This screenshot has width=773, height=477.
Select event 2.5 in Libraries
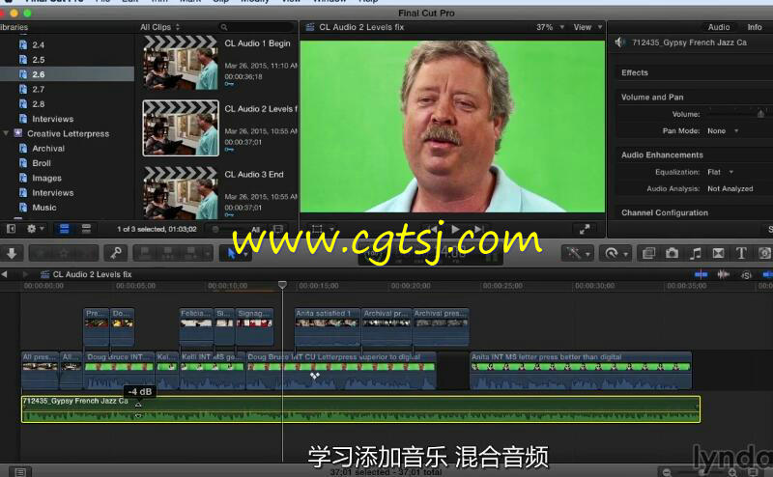(38, 60)
